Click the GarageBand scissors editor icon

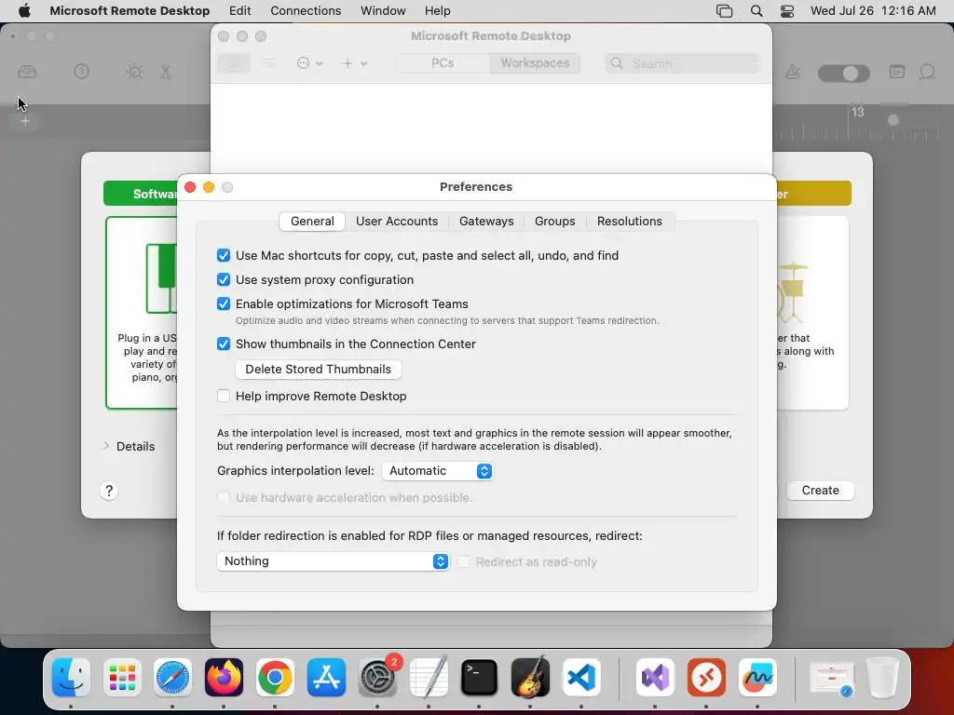coord(166,73)
